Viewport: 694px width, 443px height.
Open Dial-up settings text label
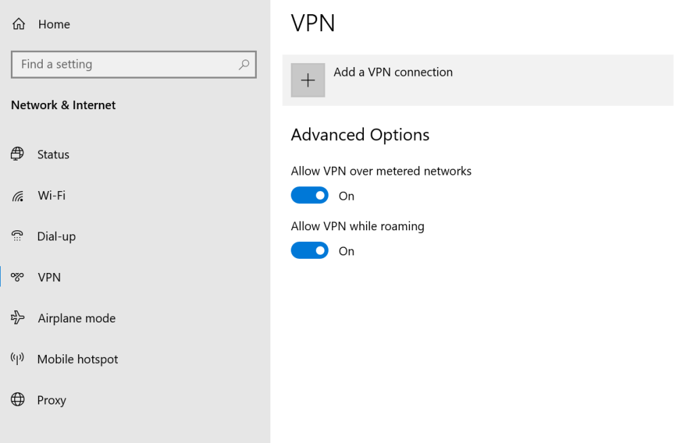[x=56, y=236]
